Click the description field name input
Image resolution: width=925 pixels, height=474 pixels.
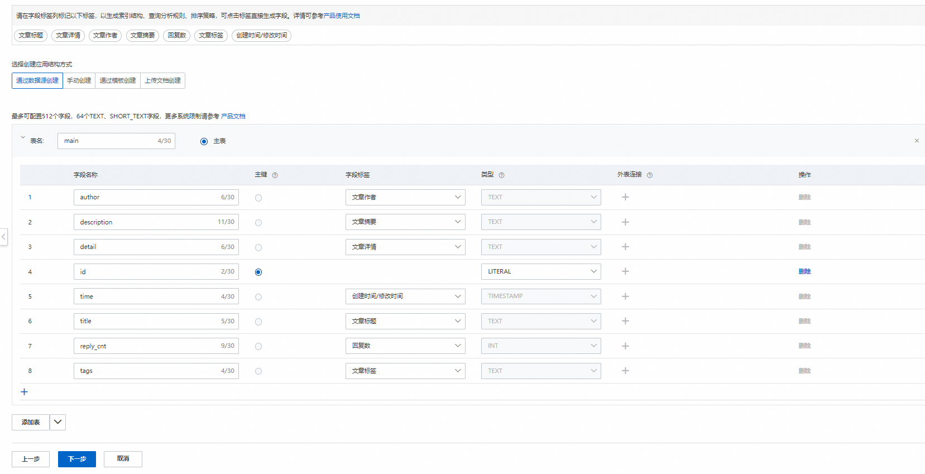tap(156, 222)
